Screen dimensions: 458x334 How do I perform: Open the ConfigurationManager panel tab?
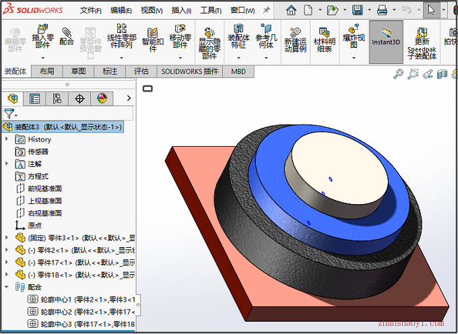tap(57, 98)
